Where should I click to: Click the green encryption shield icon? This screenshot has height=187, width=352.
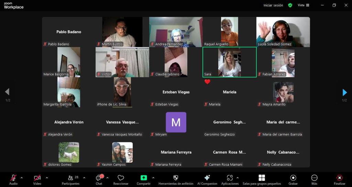[x=290, y=5]
